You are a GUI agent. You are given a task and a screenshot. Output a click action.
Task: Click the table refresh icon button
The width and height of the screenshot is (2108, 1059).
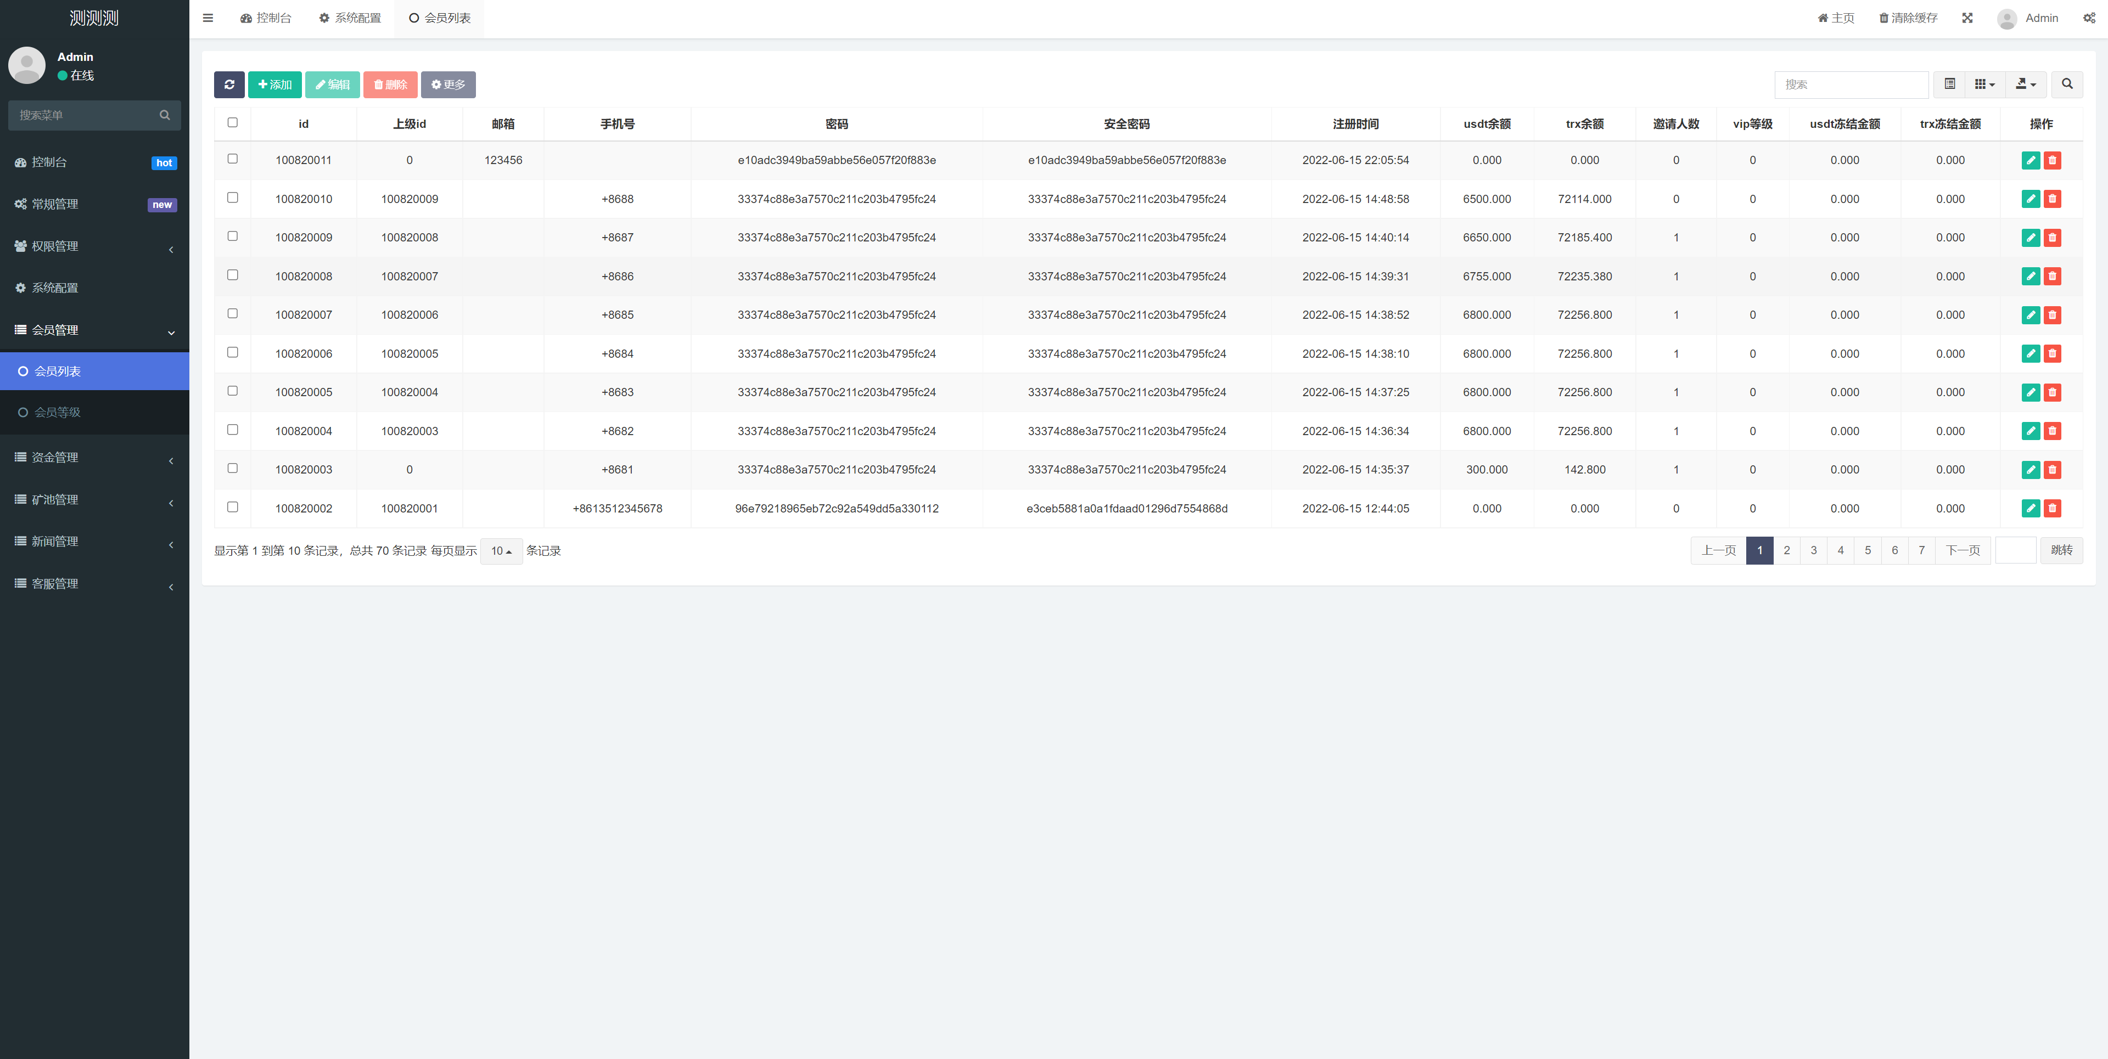(x=229, y=85)
